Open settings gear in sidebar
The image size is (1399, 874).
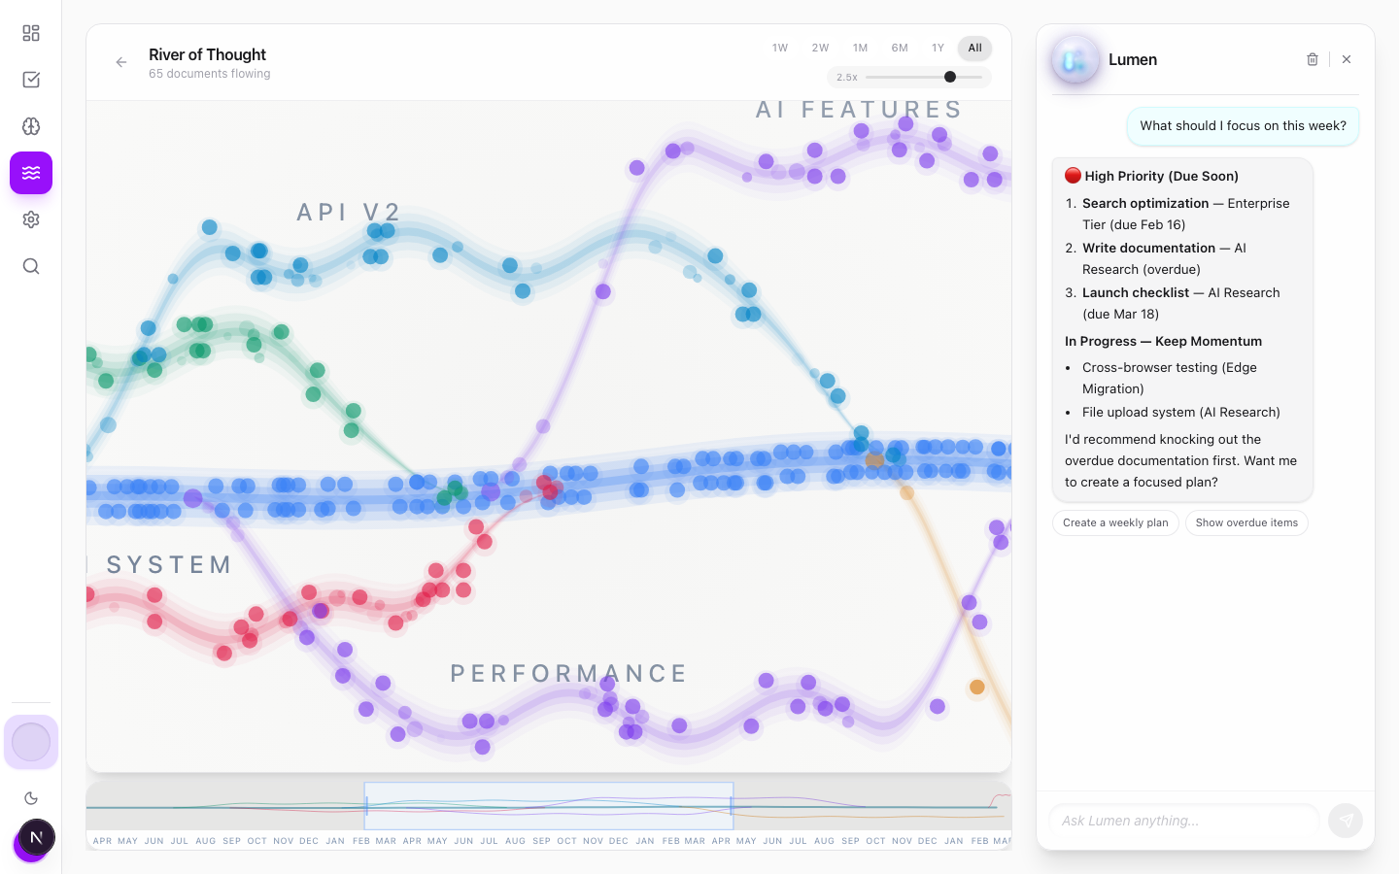coord(31,219)
